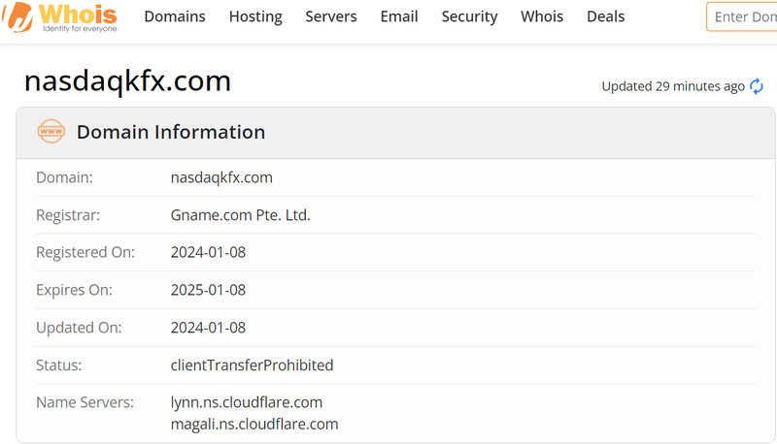Open the Servers menu
Image resolution: width=777 pixels, height=444 pixels.
(331, 16)
